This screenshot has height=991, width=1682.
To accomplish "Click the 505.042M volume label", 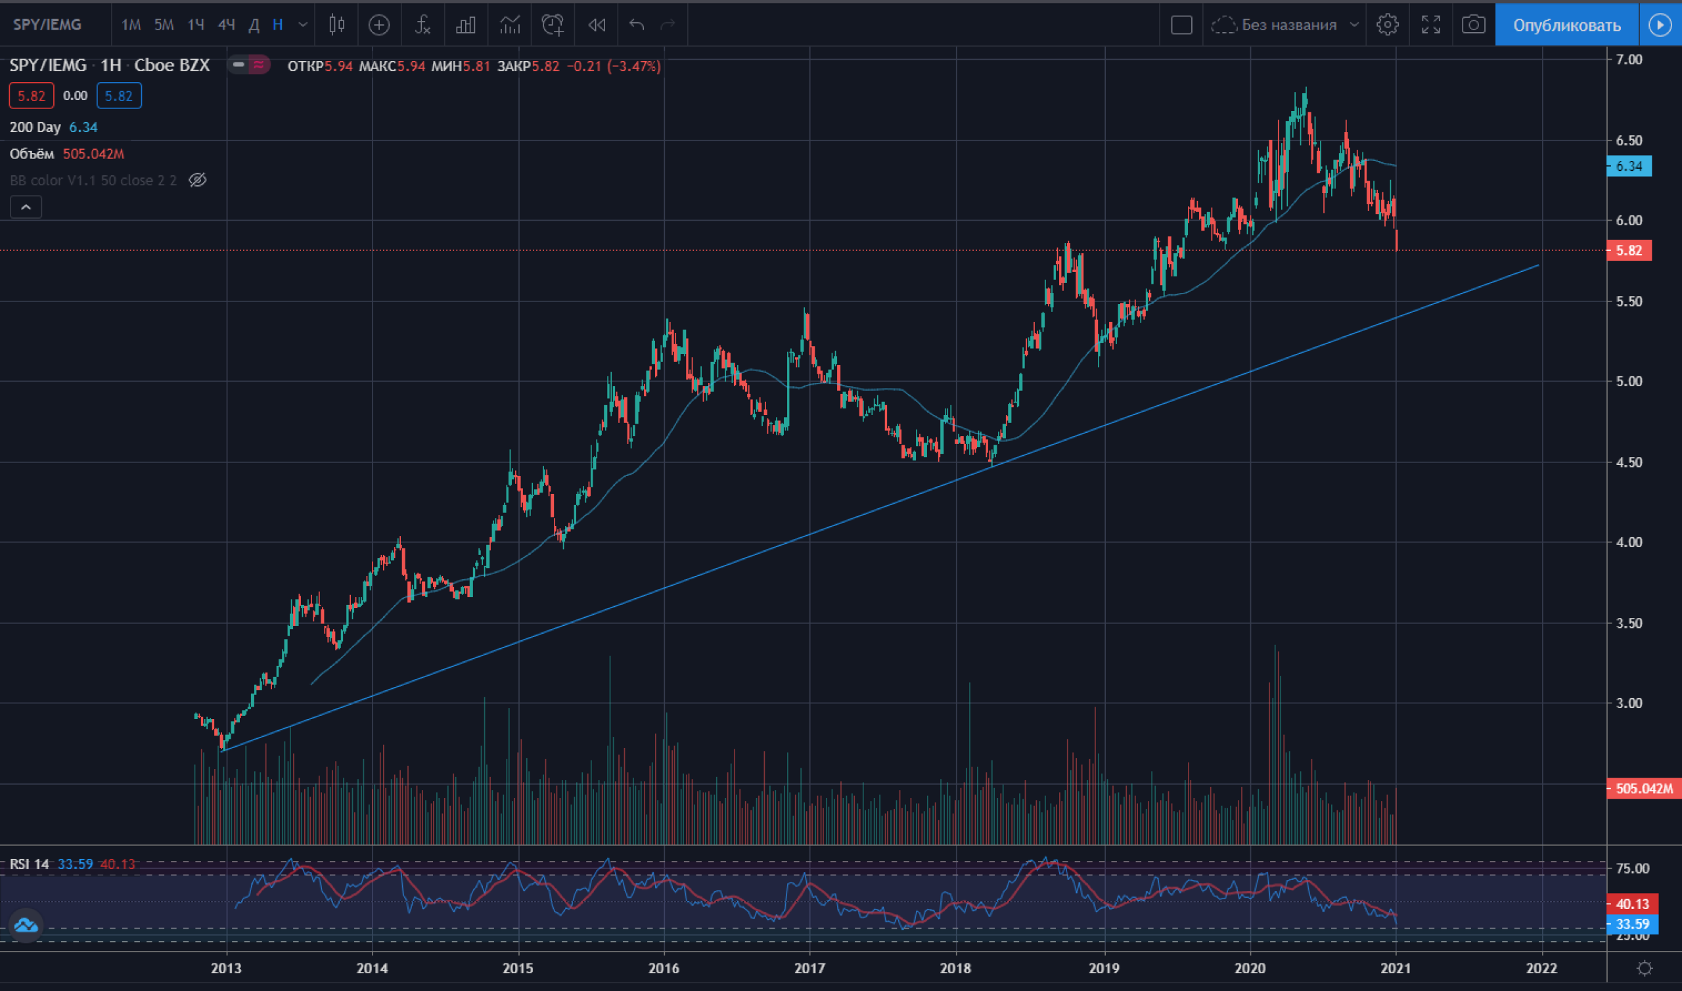I will (x=1645, y=788).
